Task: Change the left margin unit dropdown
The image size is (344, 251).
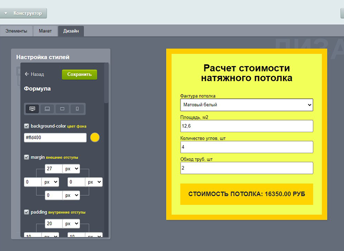Action: click(50, 182)
